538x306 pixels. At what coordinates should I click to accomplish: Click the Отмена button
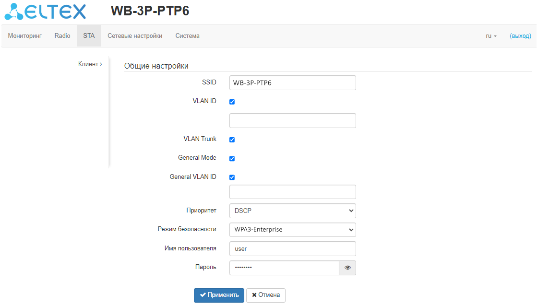(266, 295)
